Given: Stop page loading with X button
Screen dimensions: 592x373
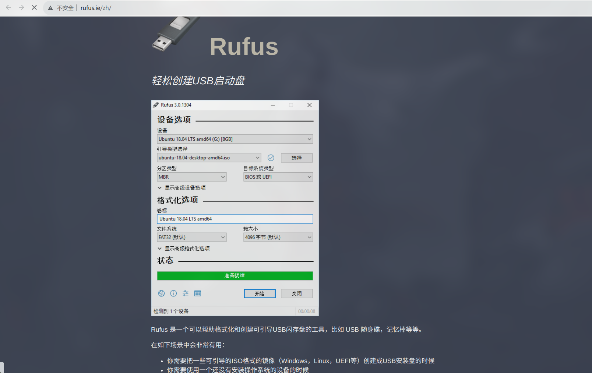Looking at the screenshot, I should [x=34, y=7].
